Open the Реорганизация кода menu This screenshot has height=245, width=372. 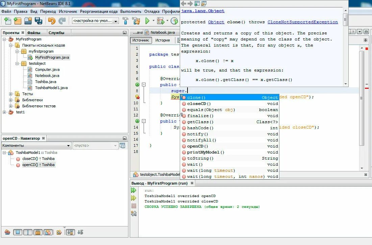[x=99, y=11]
